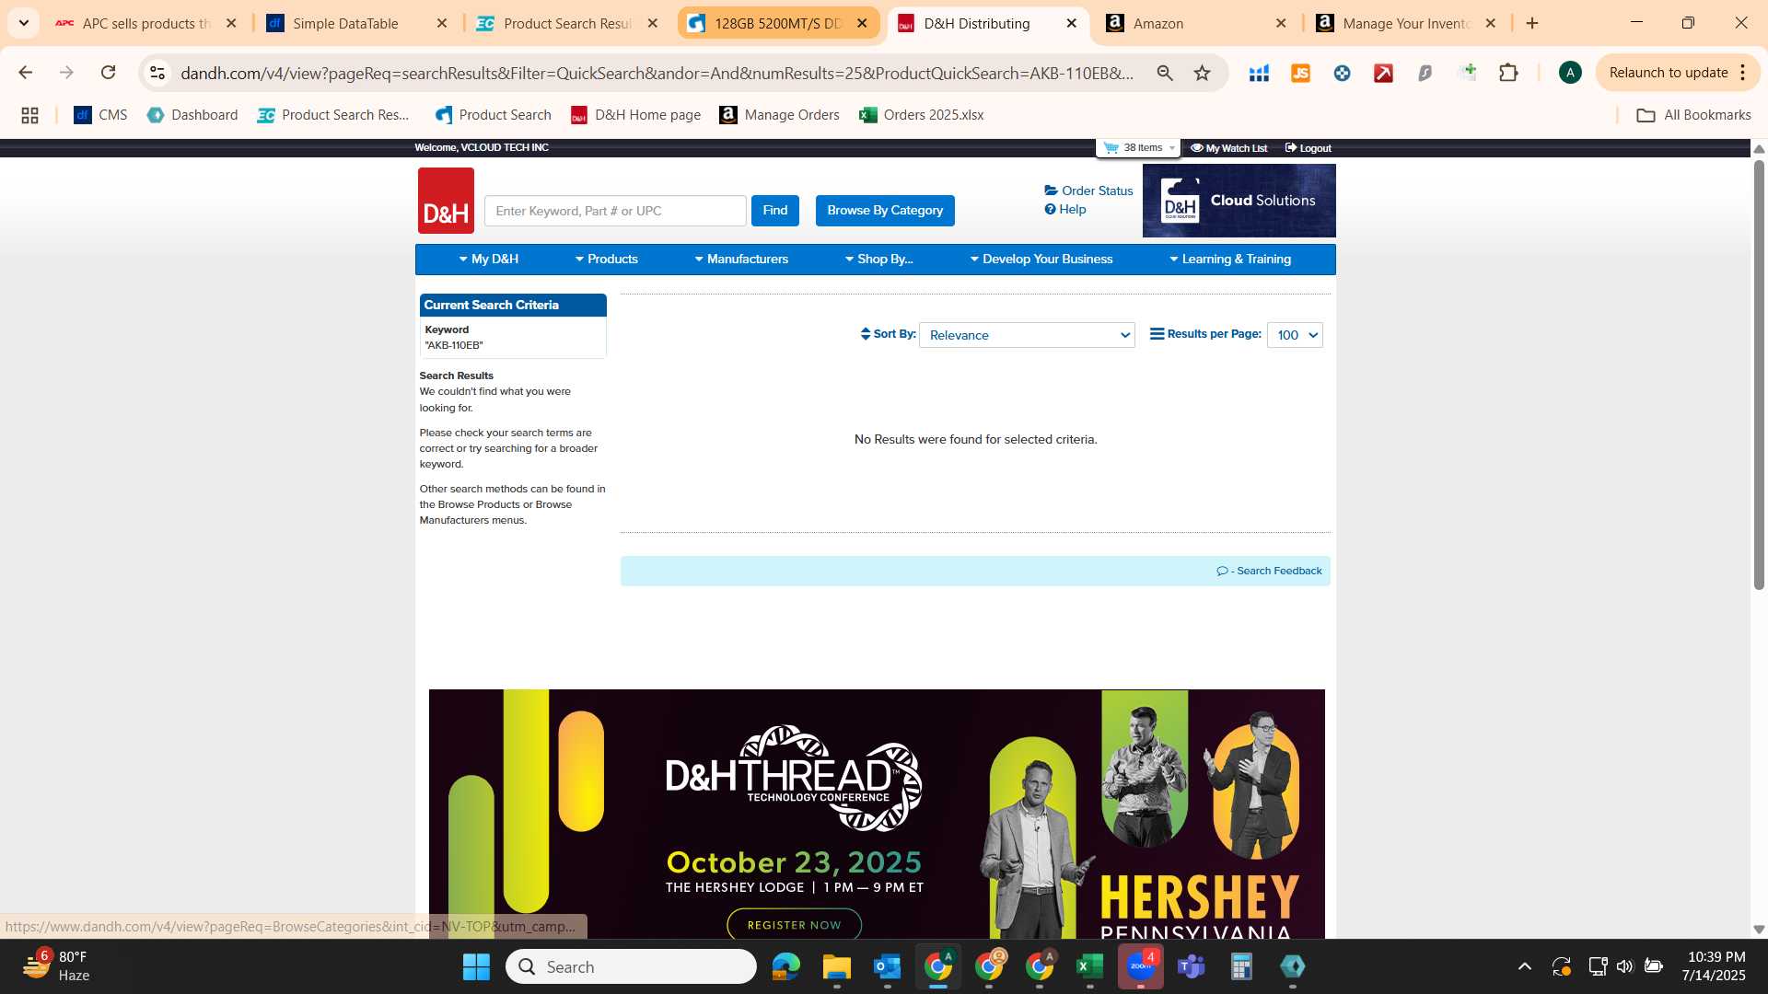Screen dimensions: 1768x994
Task: Open the Cloud Solutions banner
Action: click(1239, 201)
